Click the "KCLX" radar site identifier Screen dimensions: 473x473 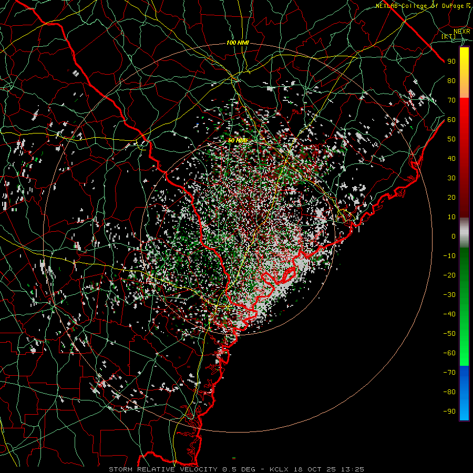(x=279, y=469)
